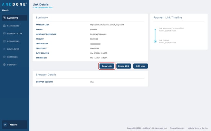Click the Summary section heading
Image resolution: width=211 pixels, height=131 pixels.
coord(42,18)
